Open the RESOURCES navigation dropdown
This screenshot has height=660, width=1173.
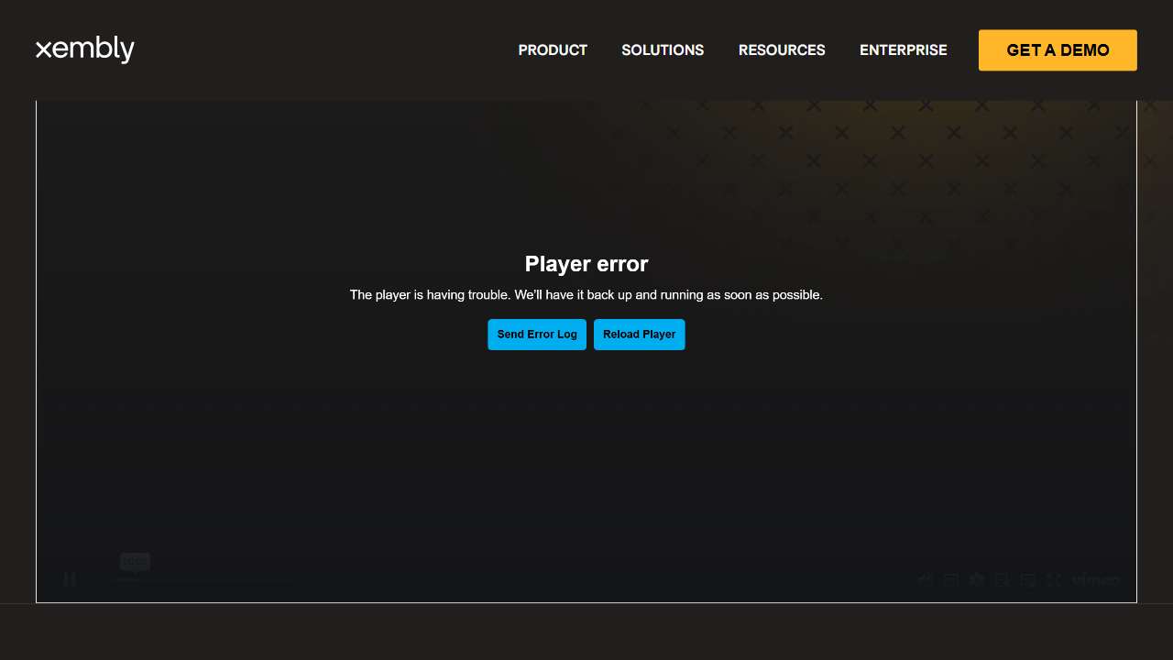click(782, 50)
